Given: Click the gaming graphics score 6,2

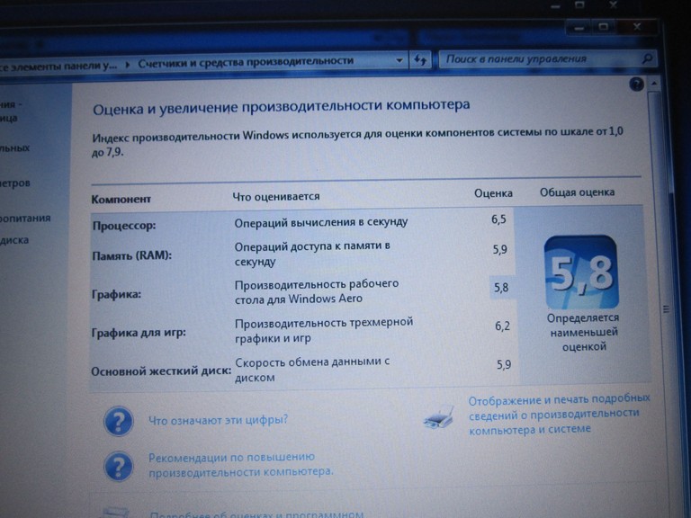Looking at the screenshot, I should pos(502,326).
